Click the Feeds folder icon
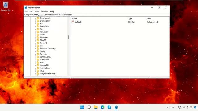Image resolution: width=198 pixels, height=111 pixels. [x=38, y=35]
